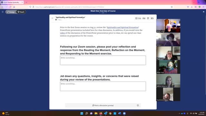Go to next step using right chevron

[106, 13]
